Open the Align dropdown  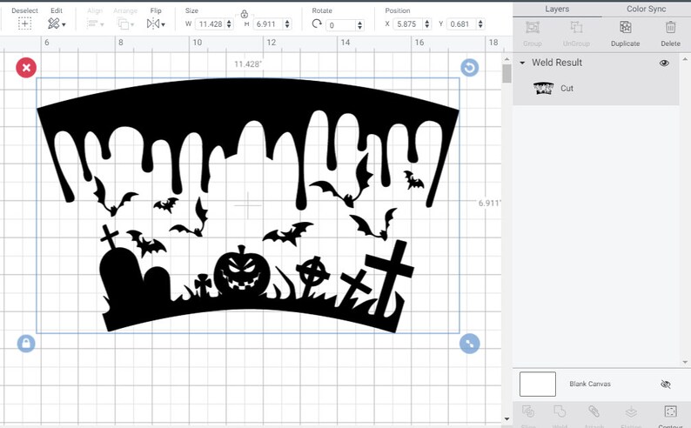95,23
